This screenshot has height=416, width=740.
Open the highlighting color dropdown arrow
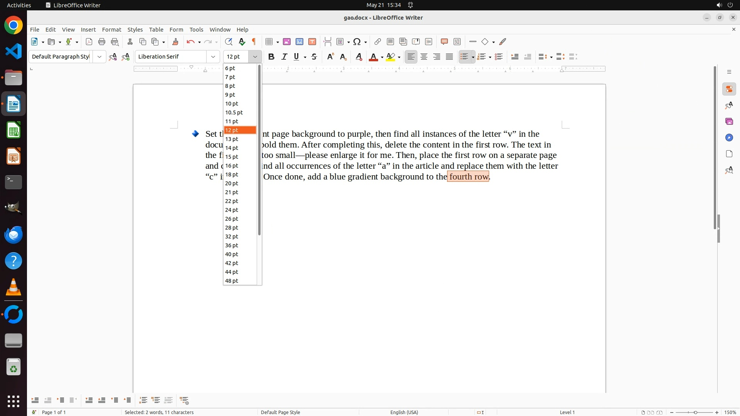pyautogui.click(x=399, y=57)
